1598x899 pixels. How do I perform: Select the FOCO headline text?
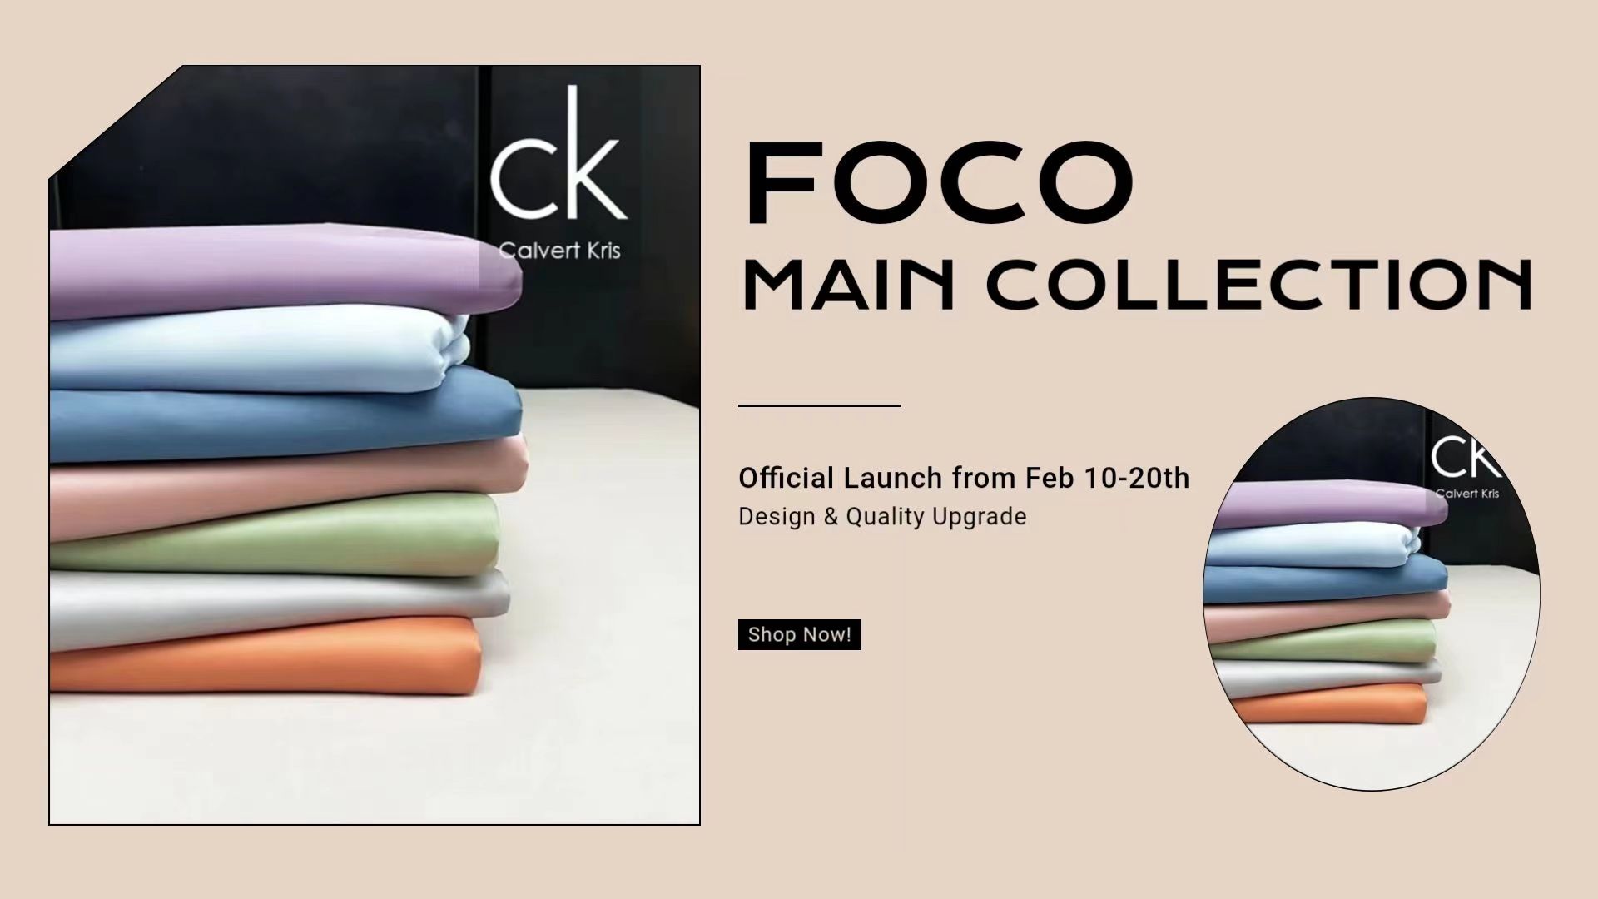point(939,183)
